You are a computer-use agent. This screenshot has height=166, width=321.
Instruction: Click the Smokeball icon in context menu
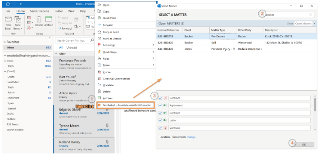[99, 105]
